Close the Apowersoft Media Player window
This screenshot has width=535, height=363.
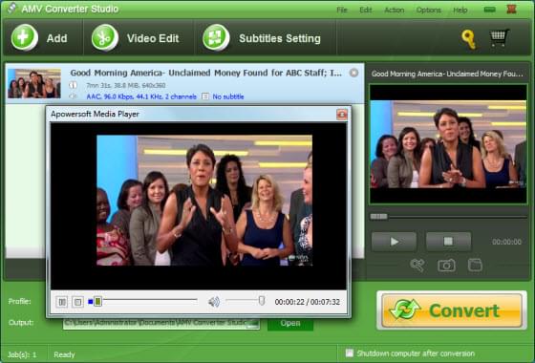(342, 115)
